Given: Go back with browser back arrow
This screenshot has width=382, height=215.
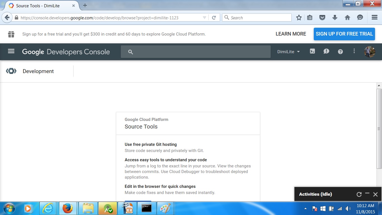Looking at the screenshot, I should (x=7, y=18).
